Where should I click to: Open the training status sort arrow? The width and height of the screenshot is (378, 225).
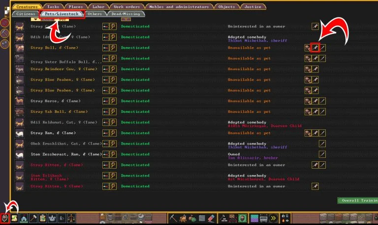[x=126, y=19]
